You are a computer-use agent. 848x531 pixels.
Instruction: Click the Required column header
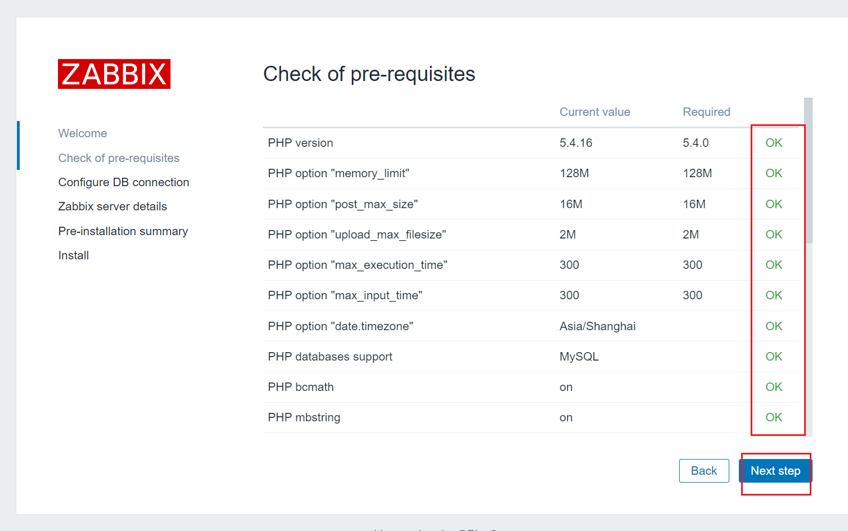pos(706,112)
